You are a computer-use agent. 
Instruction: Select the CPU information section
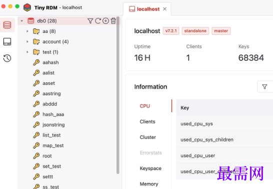coord(145,106)
